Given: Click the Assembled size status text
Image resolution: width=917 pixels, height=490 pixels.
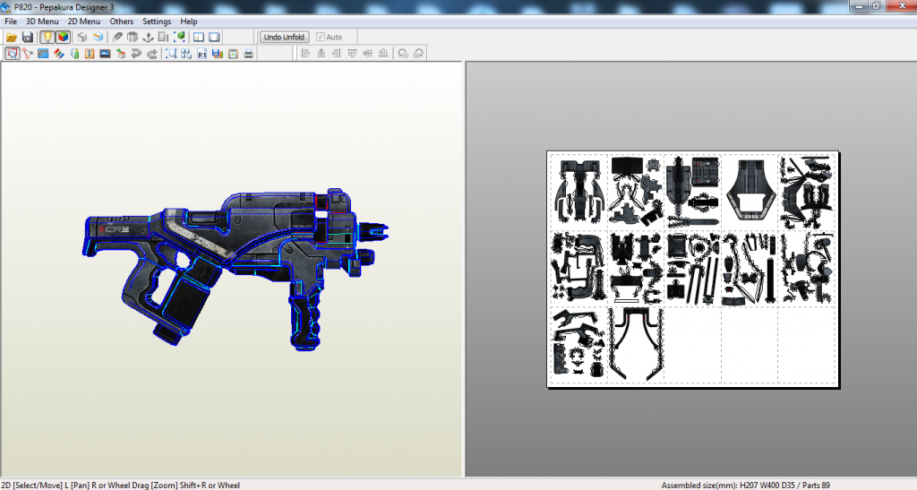Looking at the screenshot, I should coord(746,485).
